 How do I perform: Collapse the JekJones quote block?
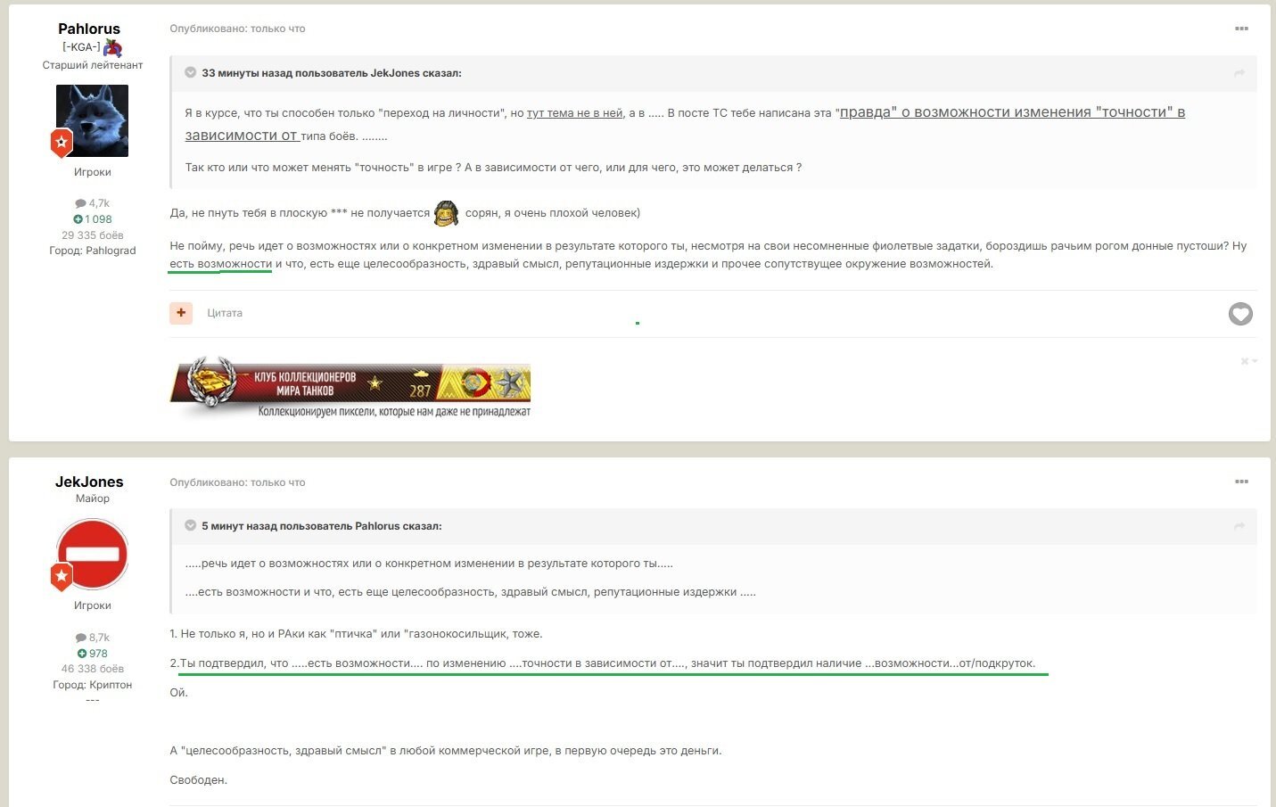tap(190, 73)
